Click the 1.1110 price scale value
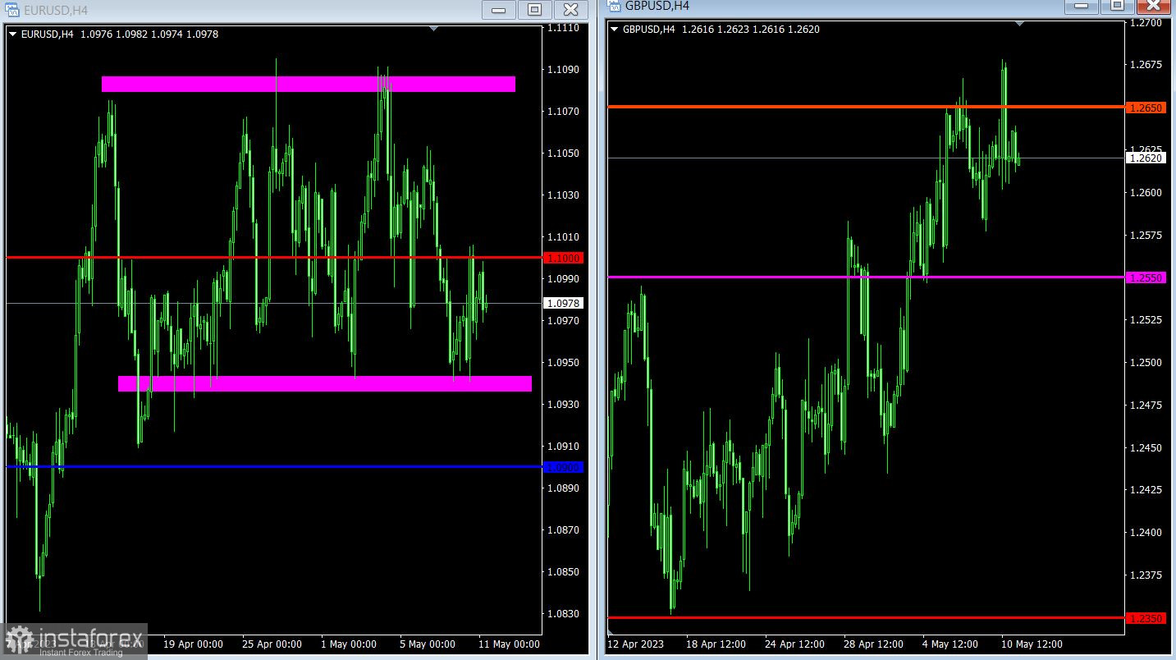Image resolution: width=1176 pixels, height=660 pixels. [565, 28]
